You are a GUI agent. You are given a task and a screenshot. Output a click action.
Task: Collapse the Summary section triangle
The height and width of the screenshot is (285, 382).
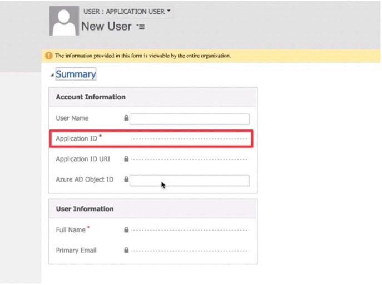pos(52,75)
